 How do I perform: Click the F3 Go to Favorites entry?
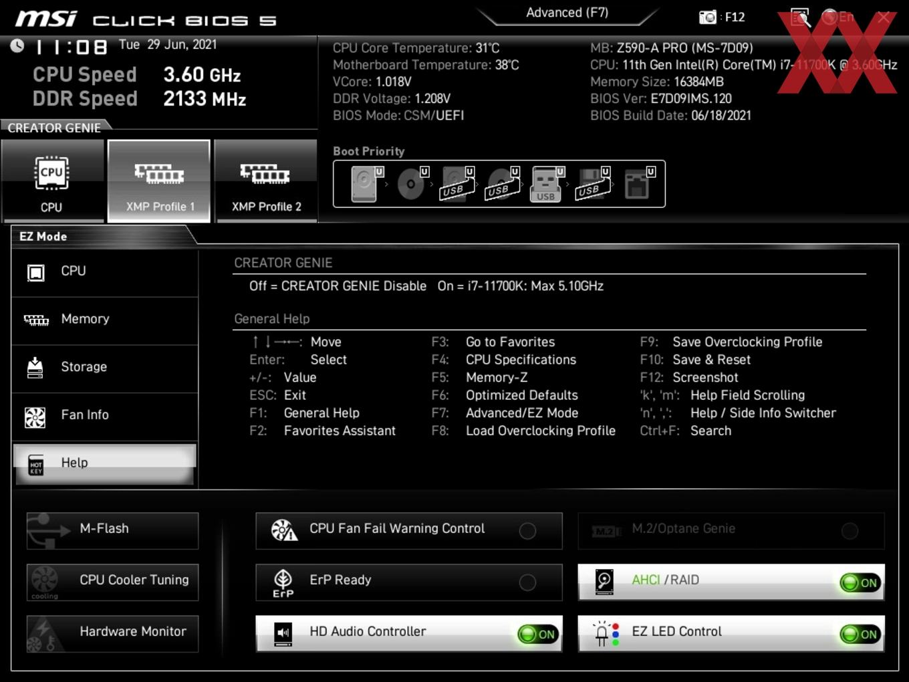[x=493, y=342]
